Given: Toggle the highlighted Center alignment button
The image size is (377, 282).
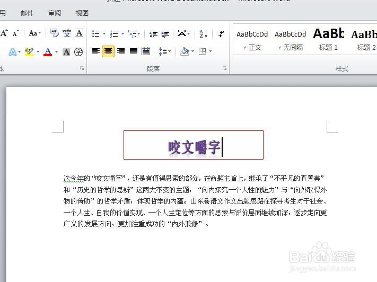Looking at the screenshot, I should click(x=108, y=51).
